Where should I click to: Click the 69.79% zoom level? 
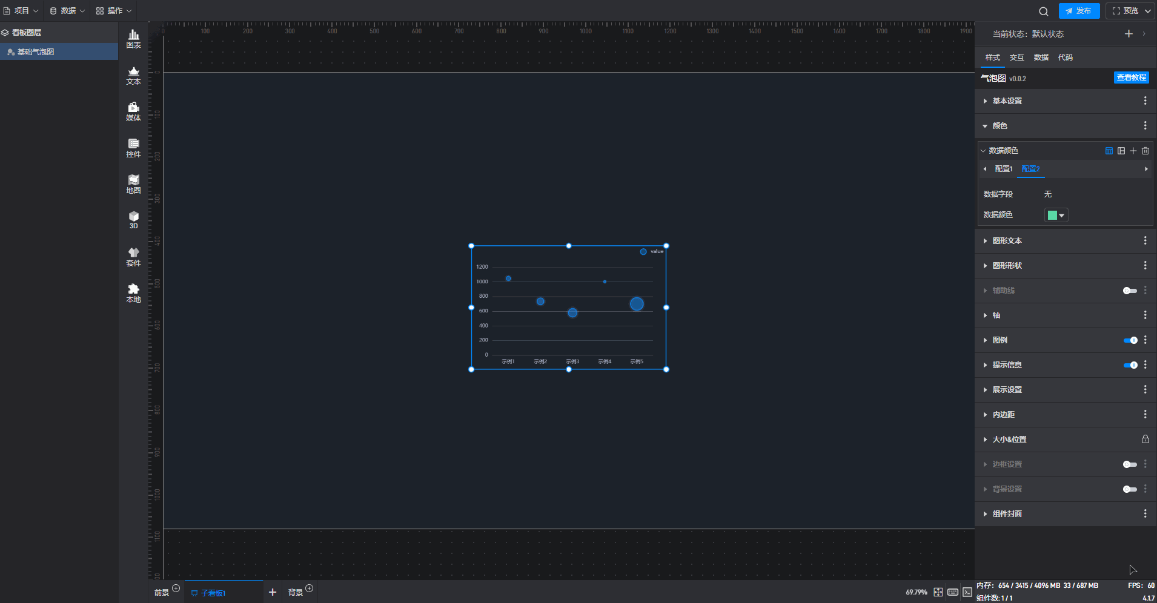pyautogui.click(x=916, y=592)
